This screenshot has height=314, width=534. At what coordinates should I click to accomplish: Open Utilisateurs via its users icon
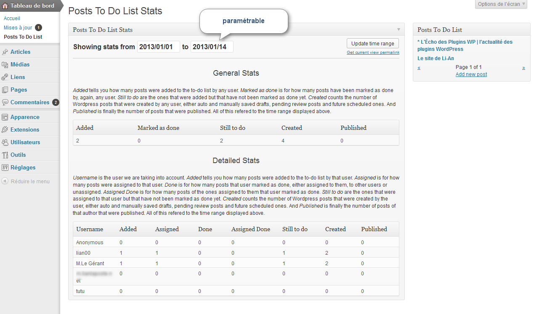click(5, 142)
